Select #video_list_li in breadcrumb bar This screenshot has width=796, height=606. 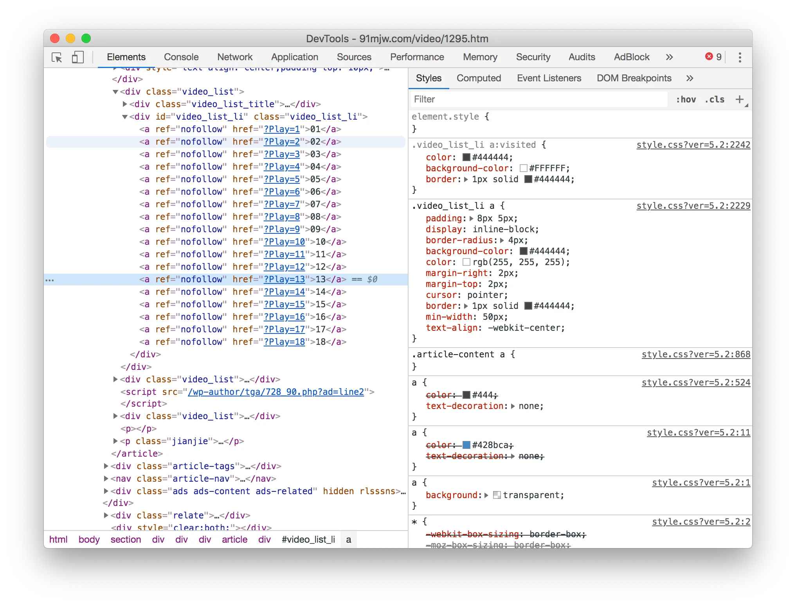308,540
